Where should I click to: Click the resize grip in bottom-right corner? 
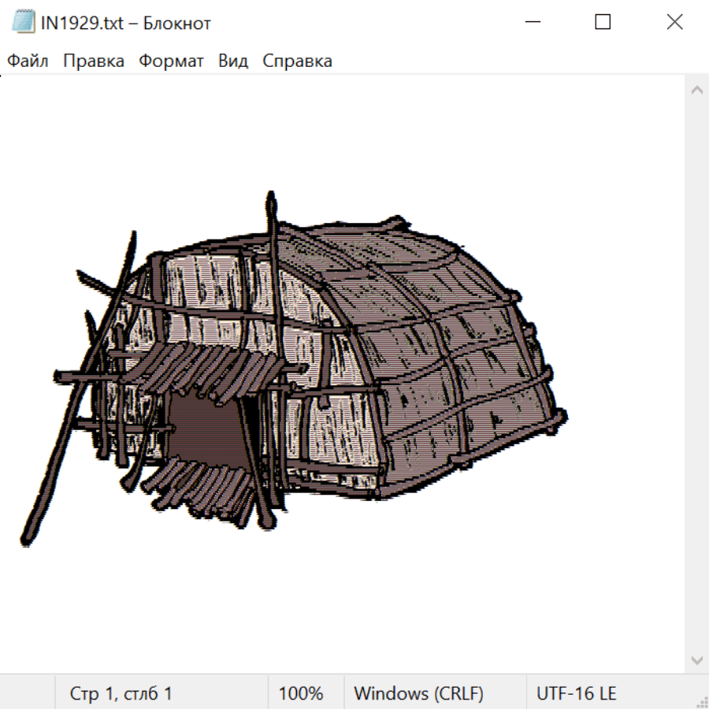click(702, 702)
